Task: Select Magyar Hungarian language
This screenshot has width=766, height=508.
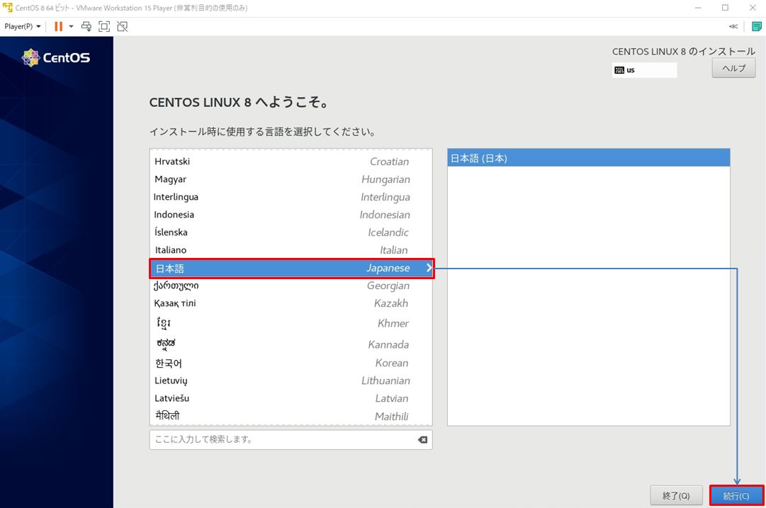Action: 291,179
